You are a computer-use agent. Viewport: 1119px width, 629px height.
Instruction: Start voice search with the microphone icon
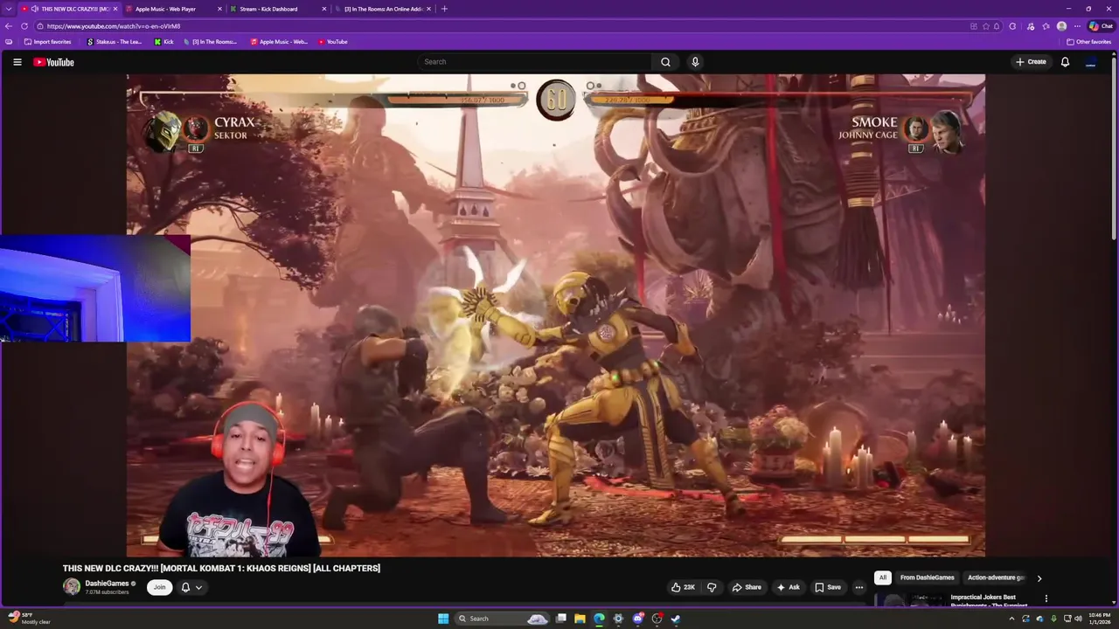(695, 62)
